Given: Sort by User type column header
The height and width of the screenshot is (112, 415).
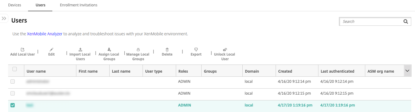Looking at the screenshot, I should click(154, 71).
